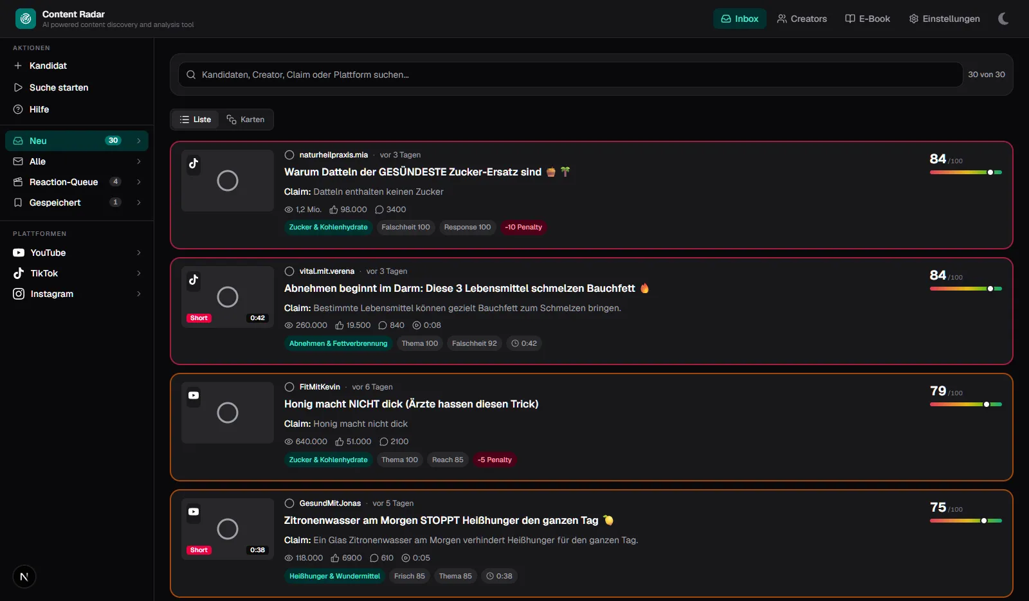Click the Hilfe question mark icon
Screen dimensions: 1029x601
click(18, 109)
